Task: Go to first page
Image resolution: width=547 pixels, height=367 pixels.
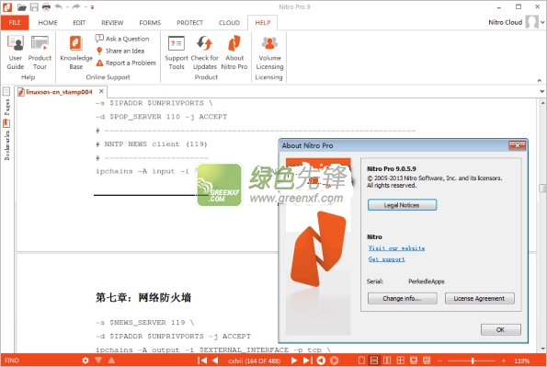Action: click(202, 361)
